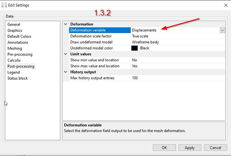Click the Deformation group header label
This screenshot has height=156, width=231.
pyautogui.click(x=82, y=24)
